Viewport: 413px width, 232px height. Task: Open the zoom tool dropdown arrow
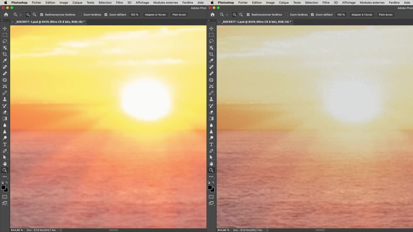pos(20,14)
